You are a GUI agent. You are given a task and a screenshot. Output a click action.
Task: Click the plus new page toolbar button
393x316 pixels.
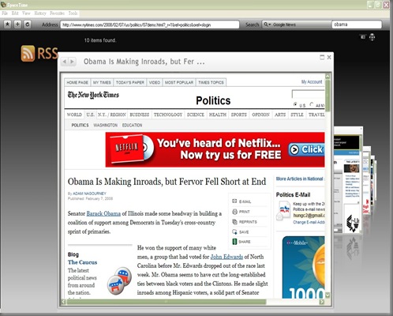coord(17,24)
